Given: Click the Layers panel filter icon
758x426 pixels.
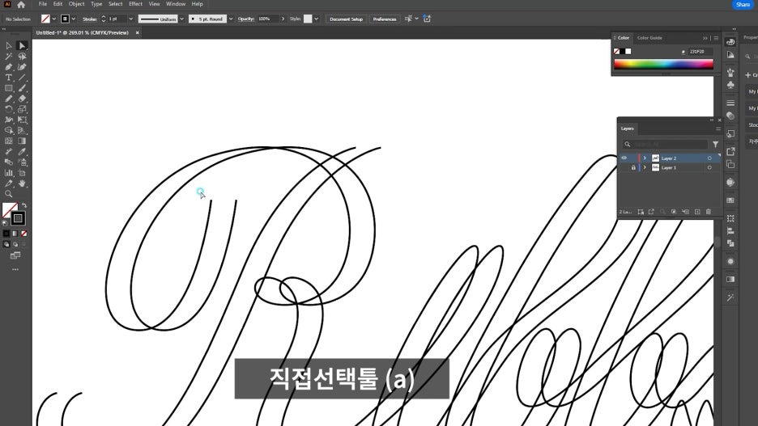Looking at the screenshot, I should (715, 144).
